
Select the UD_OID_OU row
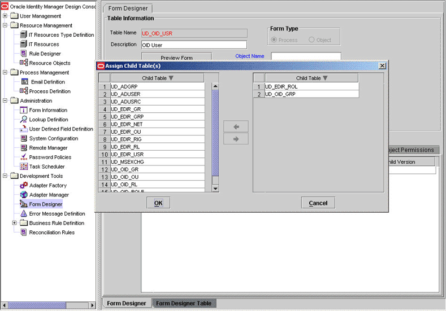158,177
